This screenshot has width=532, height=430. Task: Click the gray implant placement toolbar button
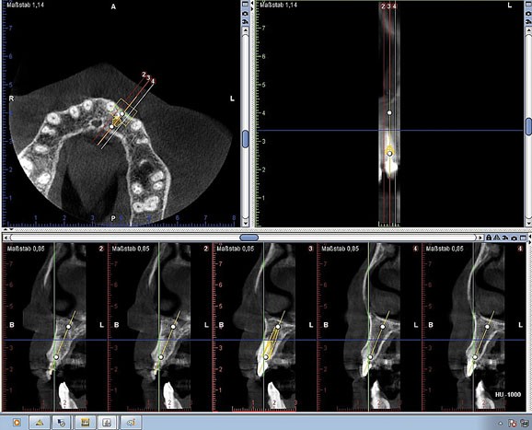pyautogui.click(x=107, y=423)
